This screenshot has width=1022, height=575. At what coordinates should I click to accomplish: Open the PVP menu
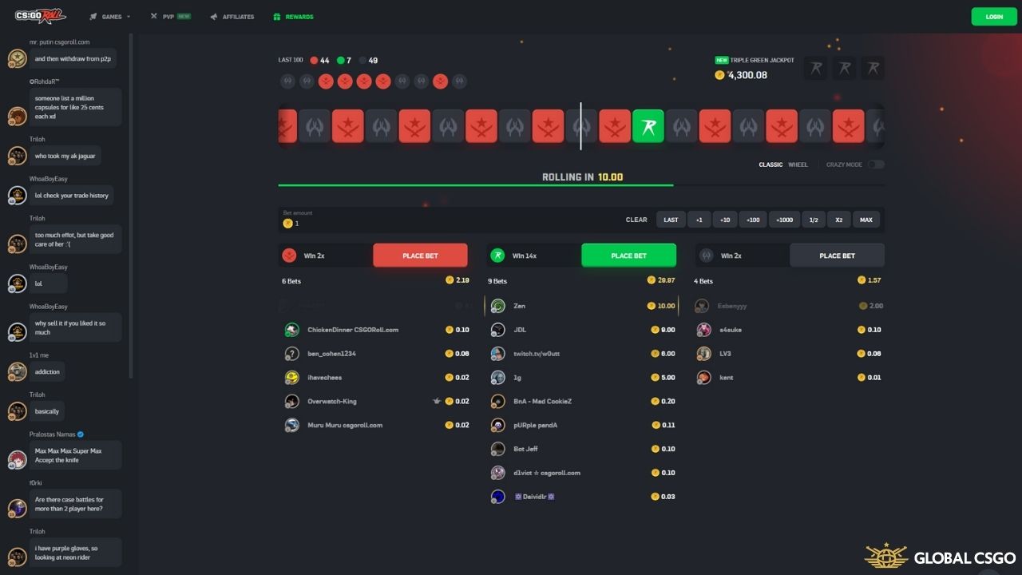(170, 17)
